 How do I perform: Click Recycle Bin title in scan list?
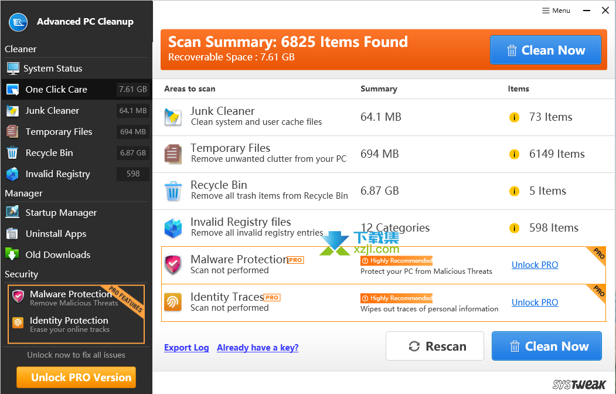219,185
